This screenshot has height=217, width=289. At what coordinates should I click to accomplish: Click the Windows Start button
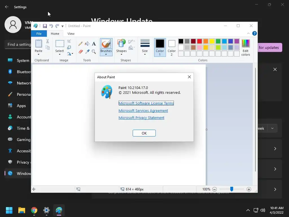tap(9, 210)
